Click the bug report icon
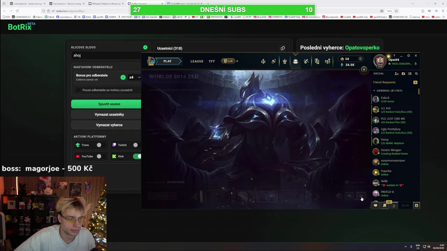 (416, 206)
